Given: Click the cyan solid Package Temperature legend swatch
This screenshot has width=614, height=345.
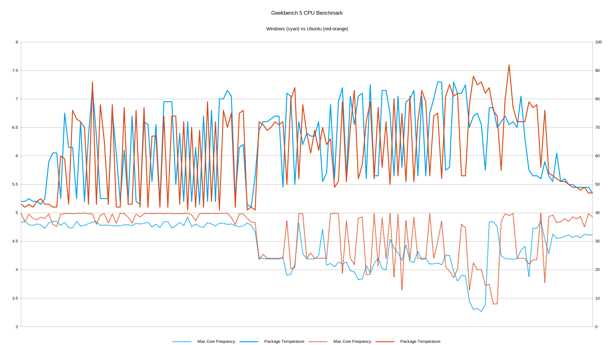Looking at the screenshot, I should pyautogui.click(x=249, y=342).
